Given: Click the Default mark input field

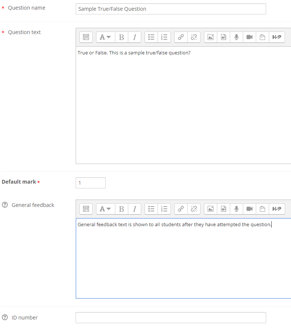Looking at the screenshot, I should coord(90,183).
